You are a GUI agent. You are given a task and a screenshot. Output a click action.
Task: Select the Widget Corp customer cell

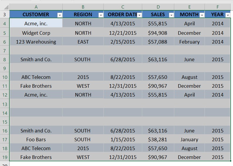(36, 33)
